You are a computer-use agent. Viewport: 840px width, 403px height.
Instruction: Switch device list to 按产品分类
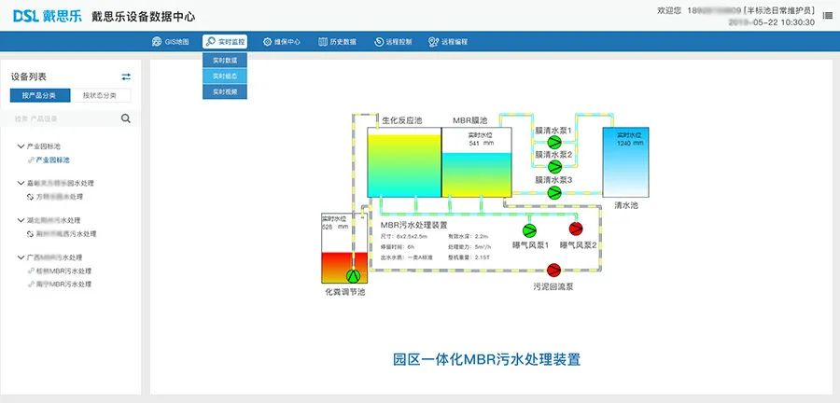[39, 95]
